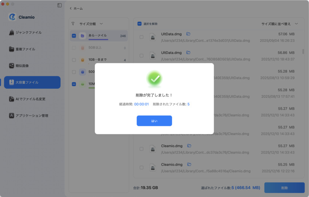309x197 pixels.
Task: Reveal Cleamio.dmg 55.27 MB in folder
Action: (189, 146)
